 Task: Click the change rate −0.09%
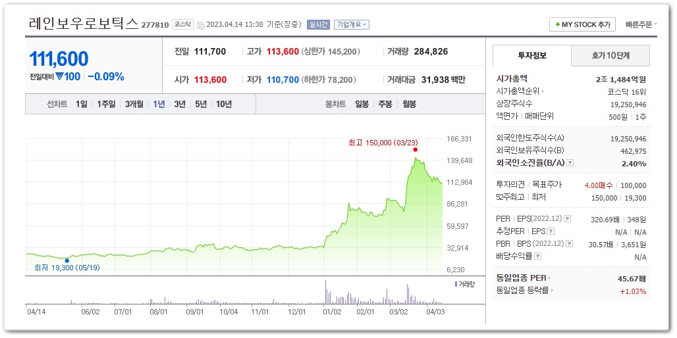pos(106,77)
